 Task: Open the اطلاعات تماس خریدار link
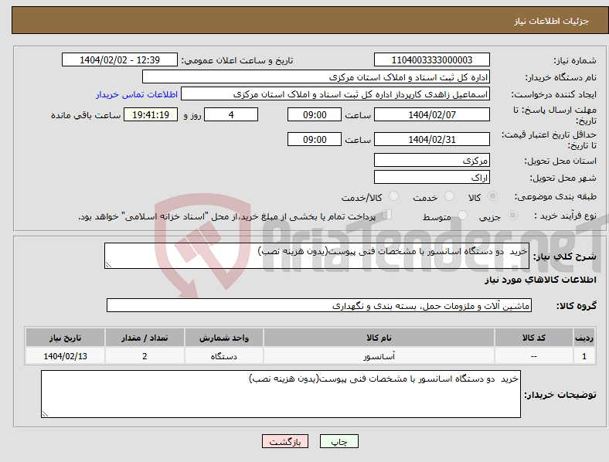point(136,94)
